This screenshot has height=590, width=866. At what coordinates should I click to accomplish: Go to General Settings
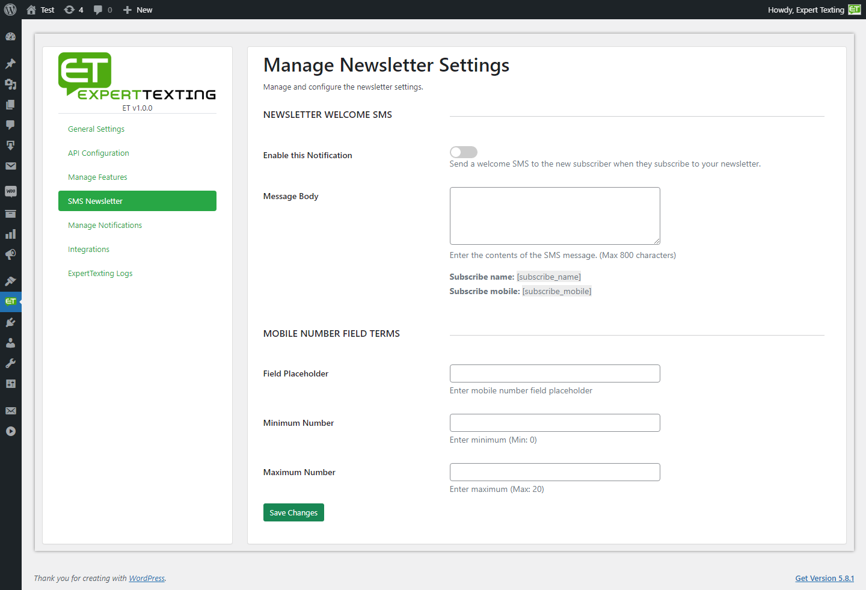click(96, 129)
